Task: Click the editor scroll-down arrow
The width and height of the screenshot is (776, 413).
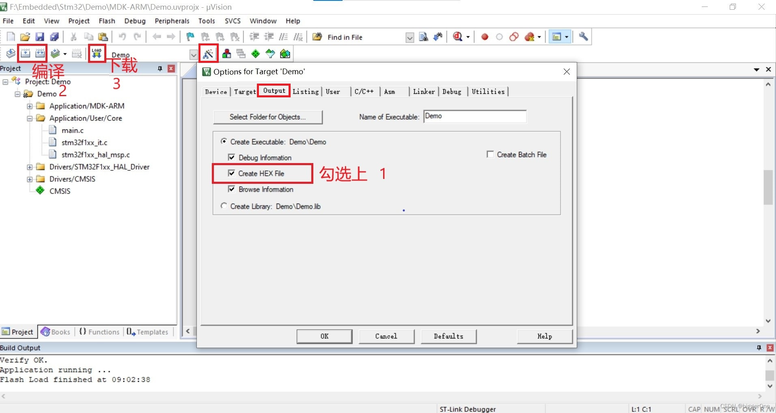Action: tap(768, 321)
